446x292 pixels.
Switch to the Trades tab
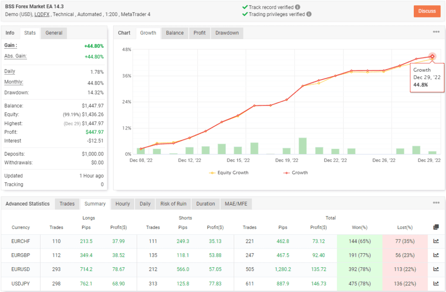pos(67,204)
